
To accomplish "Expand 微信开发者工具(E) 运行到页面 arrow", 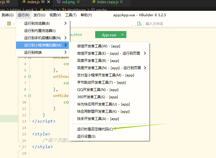I will coord(145,53).
